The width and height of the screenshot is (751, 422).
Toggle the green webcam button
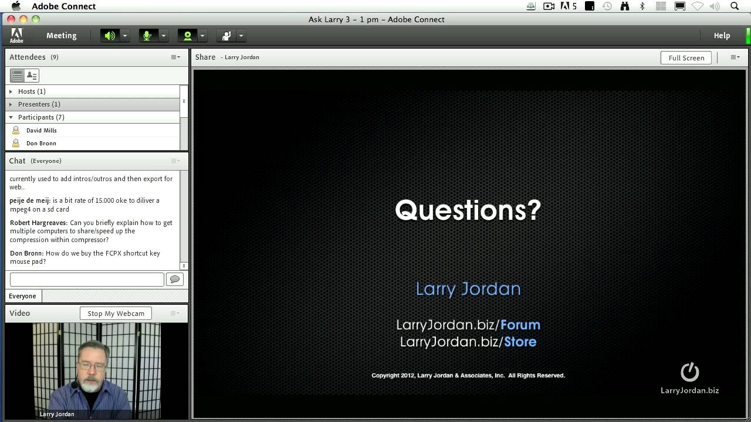(187, 36)
